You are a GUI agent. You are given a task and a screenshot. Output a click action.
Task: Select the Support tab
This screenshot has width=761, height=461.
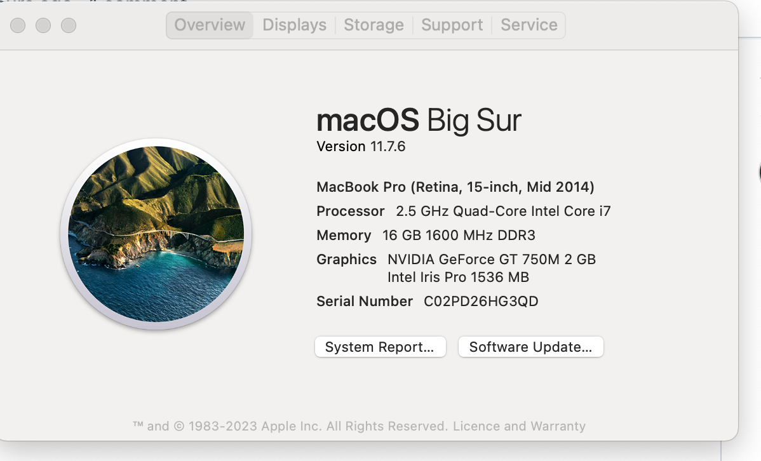point(452,25)
